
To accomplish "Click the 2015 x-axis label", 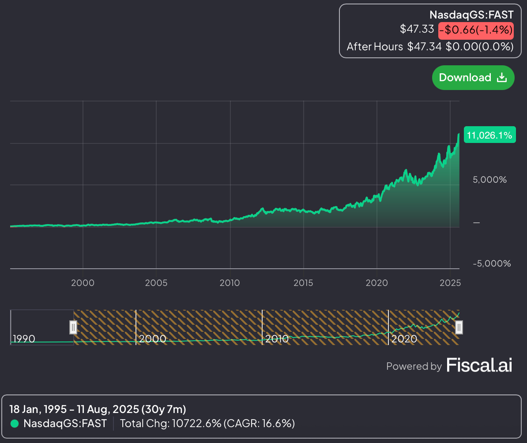I will pos(303,283).
